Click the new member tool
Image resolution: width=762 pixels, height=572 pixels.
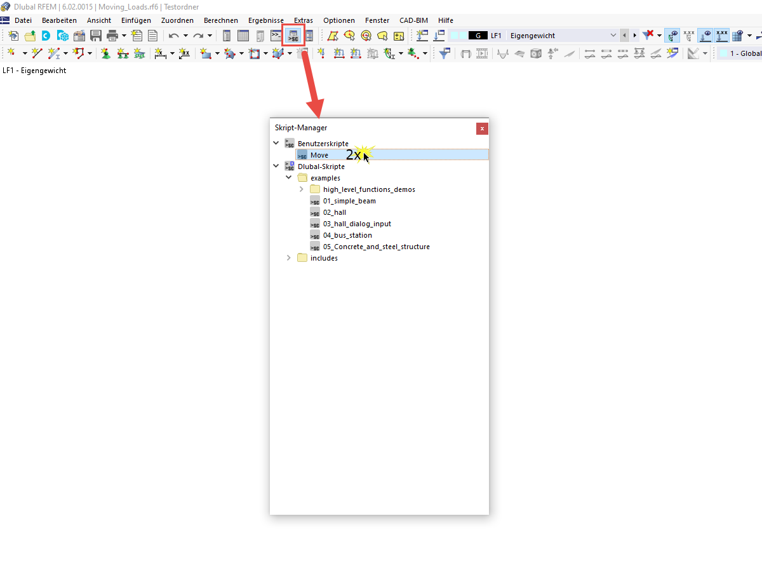[53, 53]
